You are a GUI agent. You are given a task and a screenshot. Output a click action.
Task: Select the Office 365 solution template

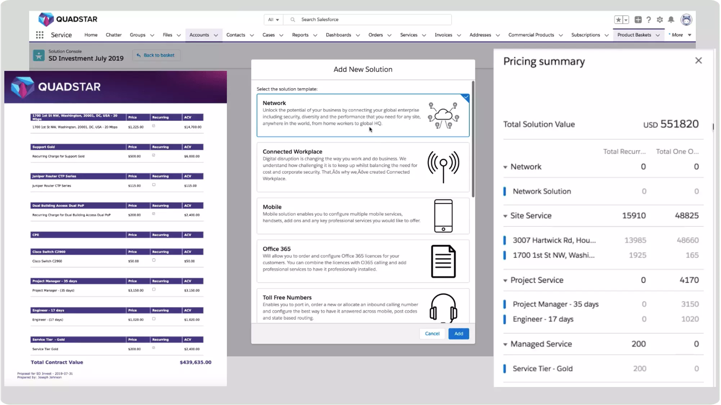point(363,261)
